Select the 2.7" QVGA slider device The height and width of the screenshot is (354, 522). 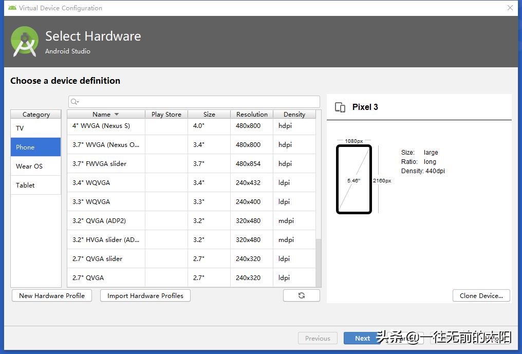click(98, 258)
